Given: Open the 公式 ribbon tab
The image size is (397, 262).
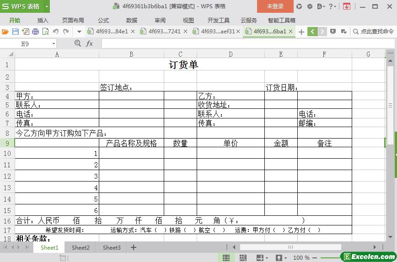Looking at the screenshot, I should click(103, 20).
